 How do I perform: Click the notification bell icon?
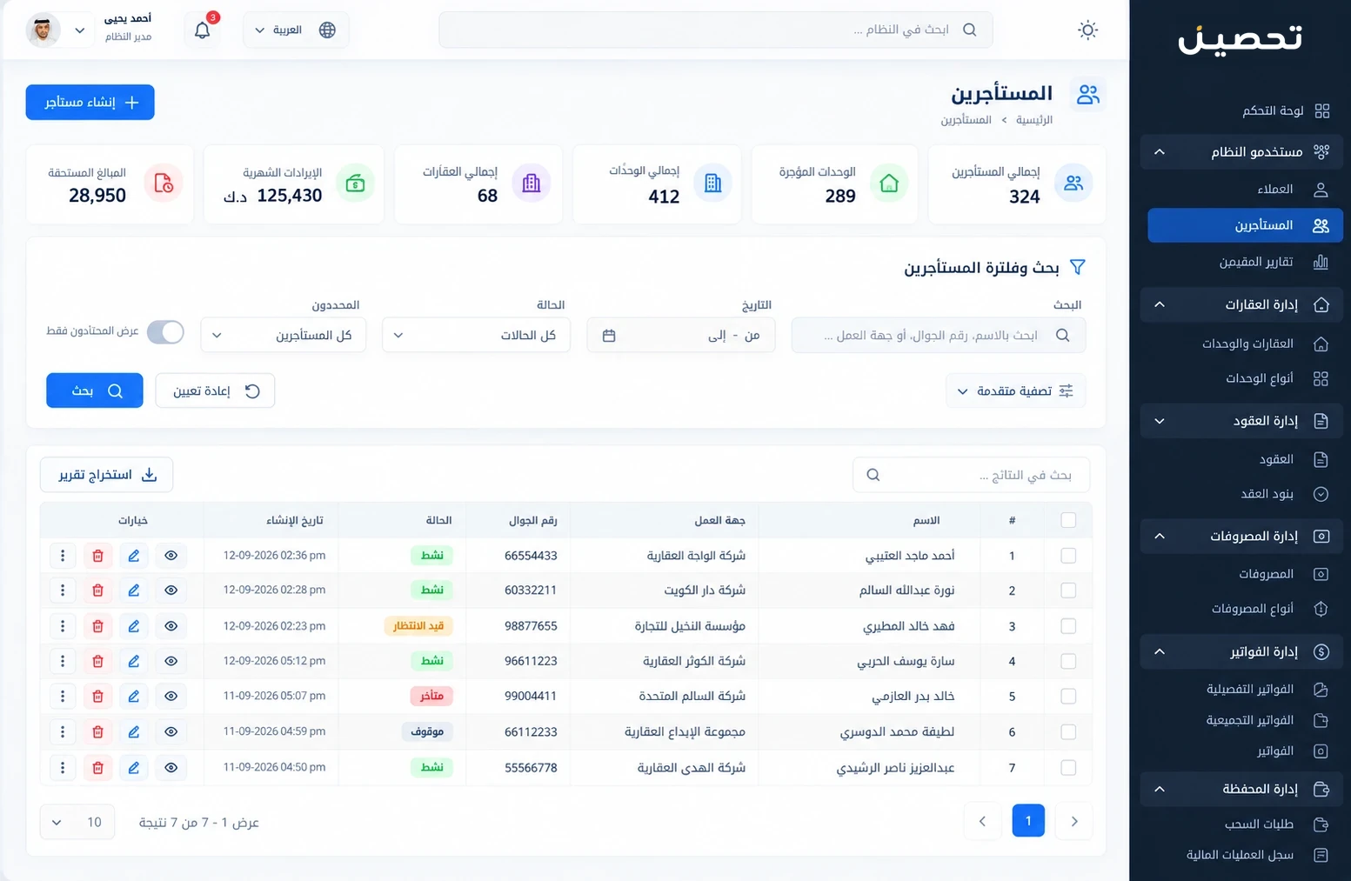click(x=203, y=30)
